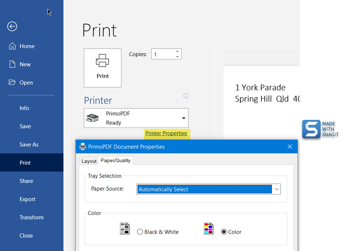Click the printer info icon
The height and width of the screenshot is (251, 342).
(186, 96)
